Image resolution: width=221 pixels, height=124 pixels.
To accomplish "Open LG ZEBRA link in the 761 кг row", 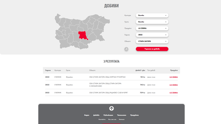I will [x=173, y=77].
